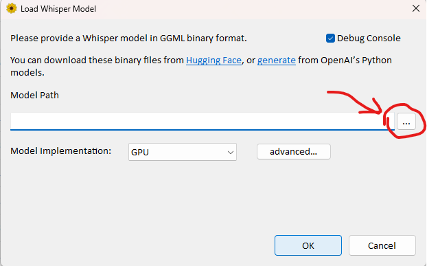This screenshot has width=427, height=266.
Task: Browse for model file with the ellipsis button
Action: pos(406,122)
